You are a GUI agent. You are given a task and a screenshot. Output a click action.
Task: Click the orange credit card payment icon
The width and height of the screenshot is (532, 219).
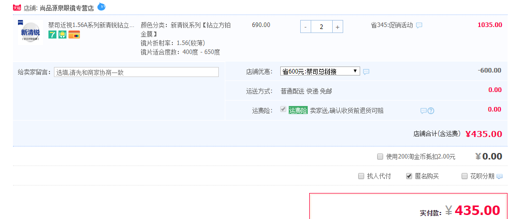click(74, 34)
